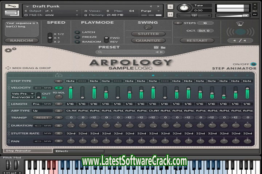The image size is (262, 174).
Task: Enable the RANDOM playmode
Action: point(77,42)
